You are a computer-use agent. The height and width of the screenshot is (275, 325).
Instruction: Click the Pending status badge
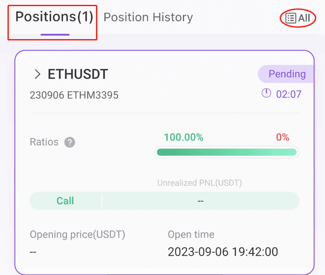pos(286,74)
